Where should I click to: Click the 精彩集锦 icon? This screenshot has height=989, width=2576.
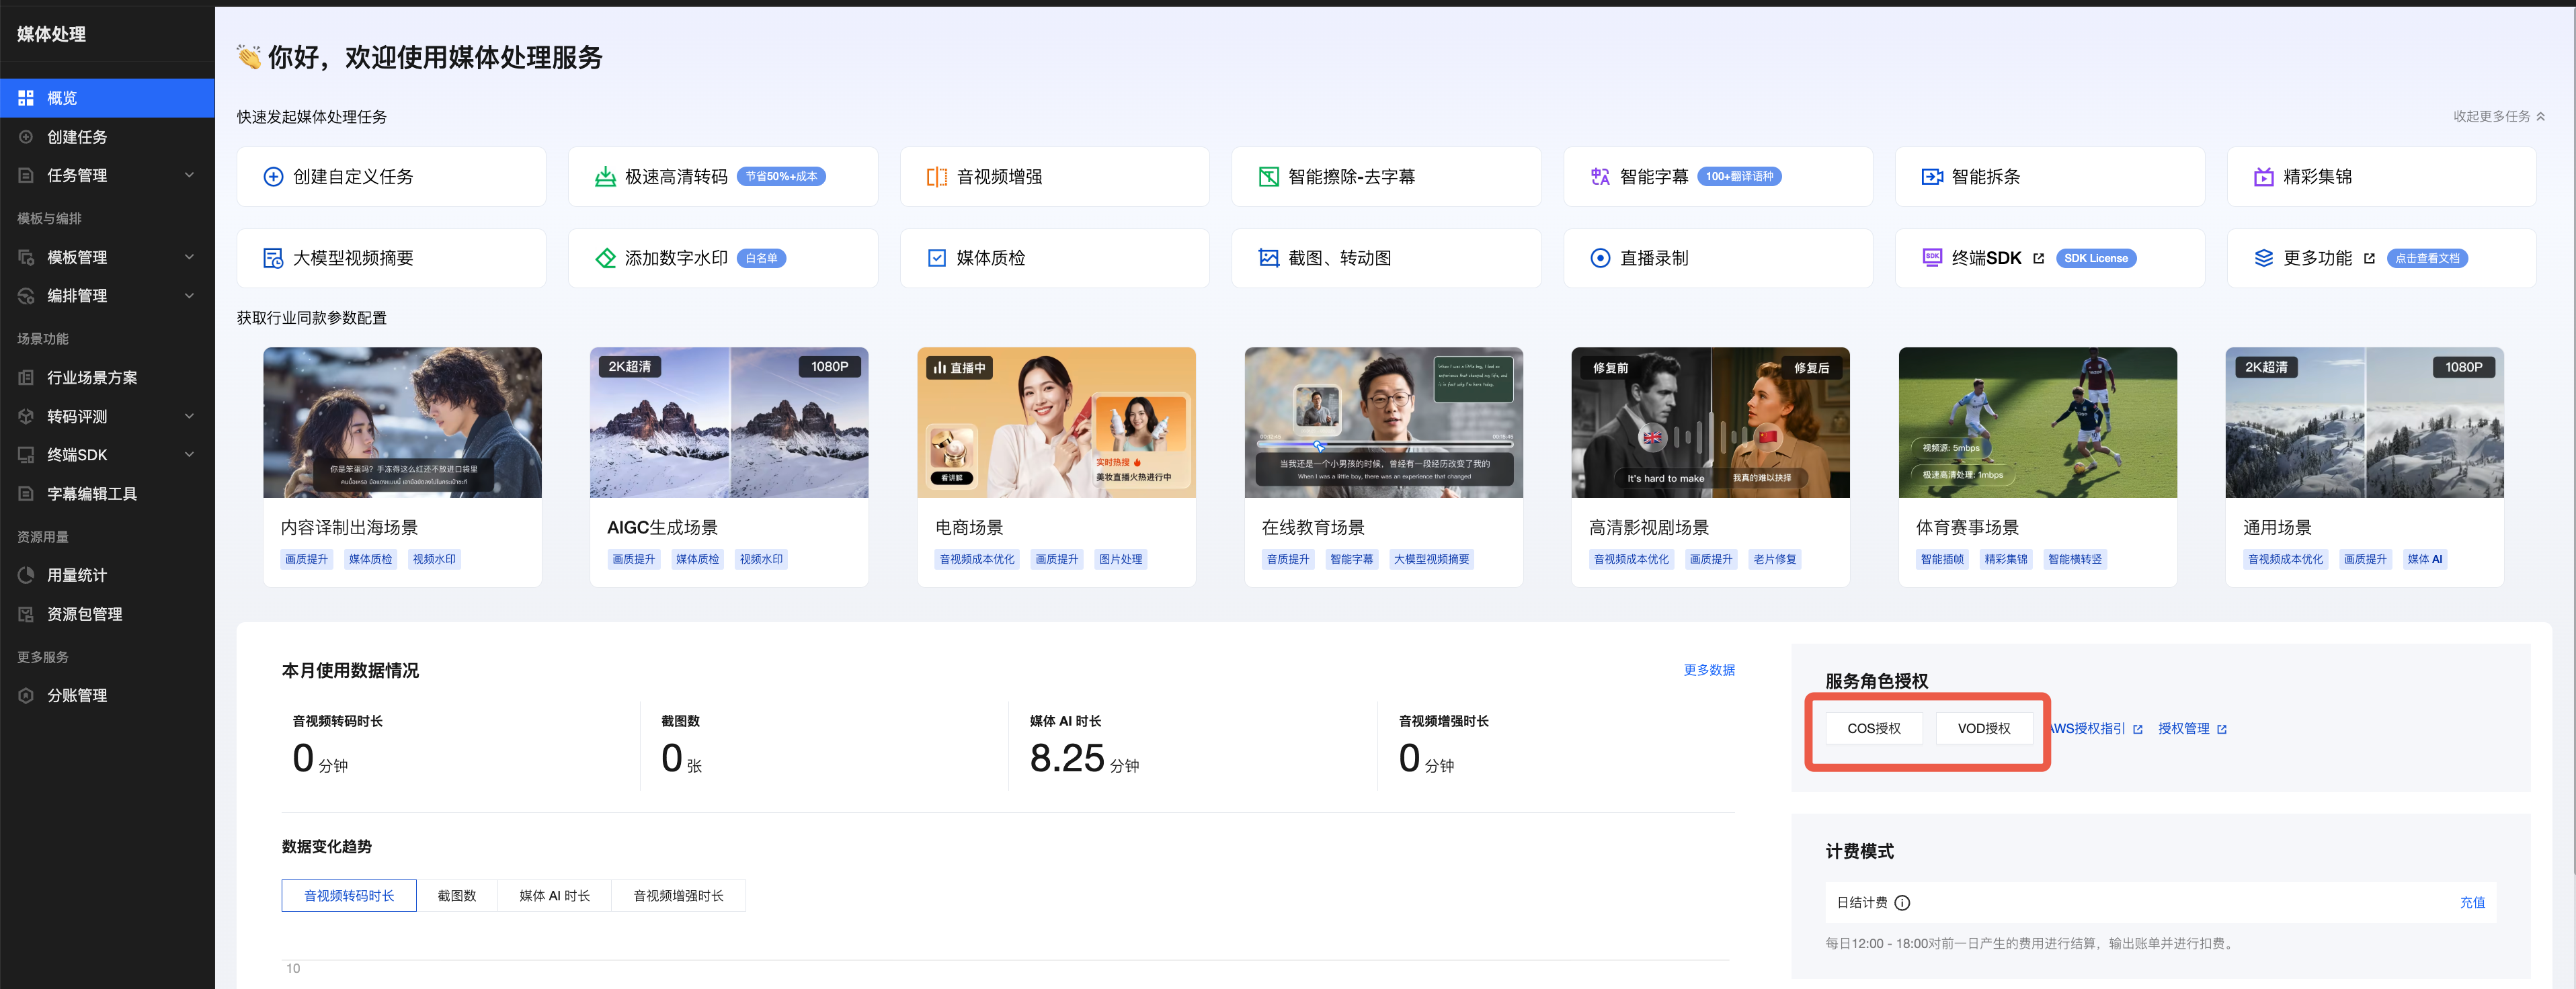[2263, 177]
